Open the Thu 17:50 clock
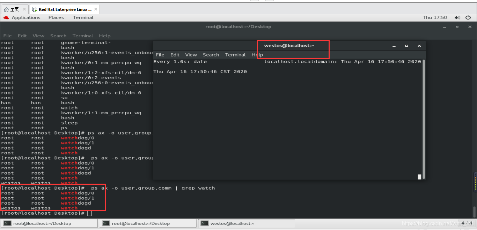Image resolution: width=477 pixels, height=230 pixels. click(x=435, y=17)
